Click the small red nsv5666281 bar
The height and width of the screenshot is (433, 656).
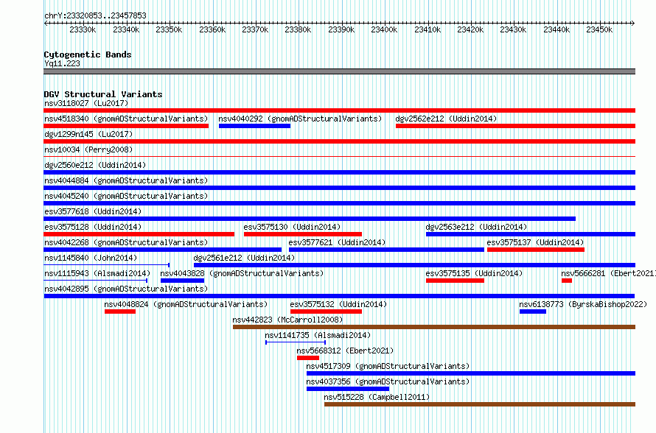(567, 281)
